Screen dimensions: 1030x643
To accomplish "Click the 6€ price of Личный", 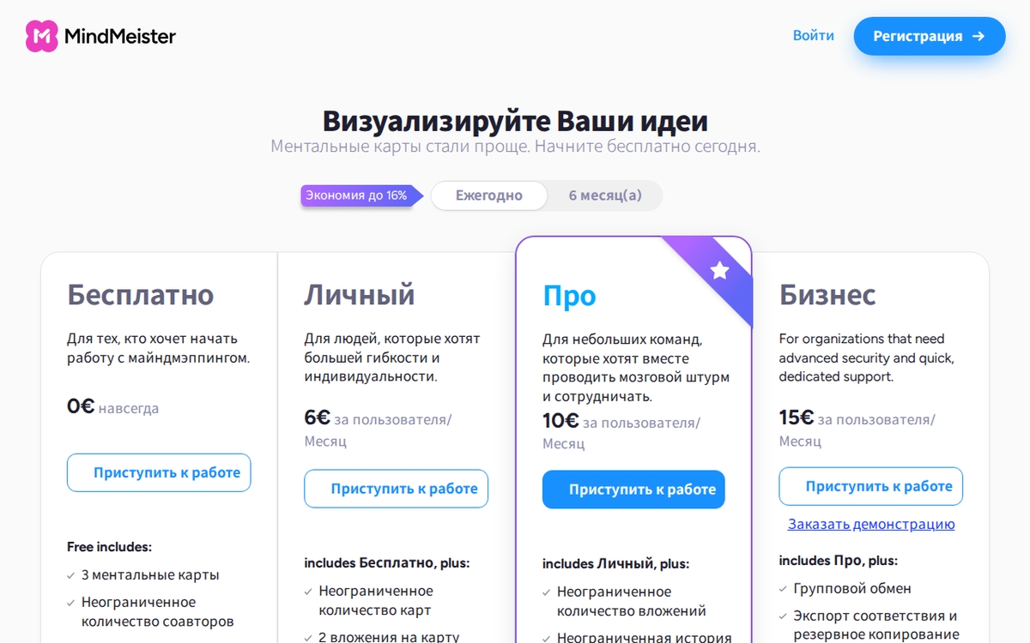I will (317, 418).
